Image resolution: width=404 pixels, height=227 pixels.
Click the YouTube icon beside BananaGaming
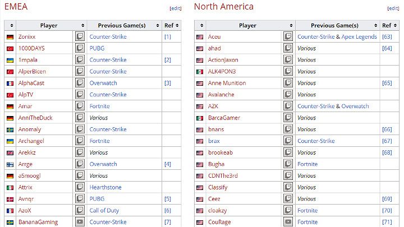[80, 222]
